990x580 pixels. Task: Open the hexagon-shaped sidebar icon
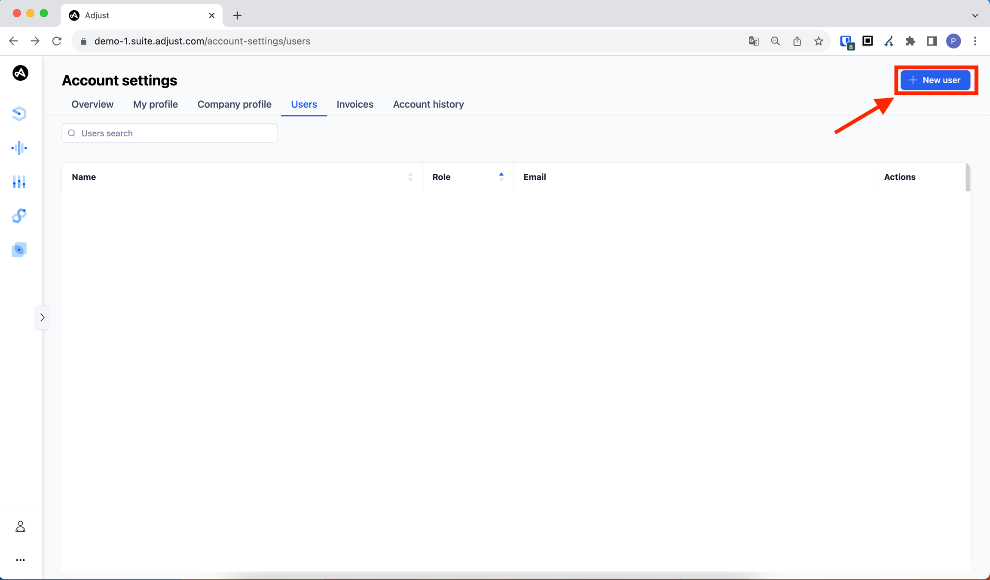(19, 114)
